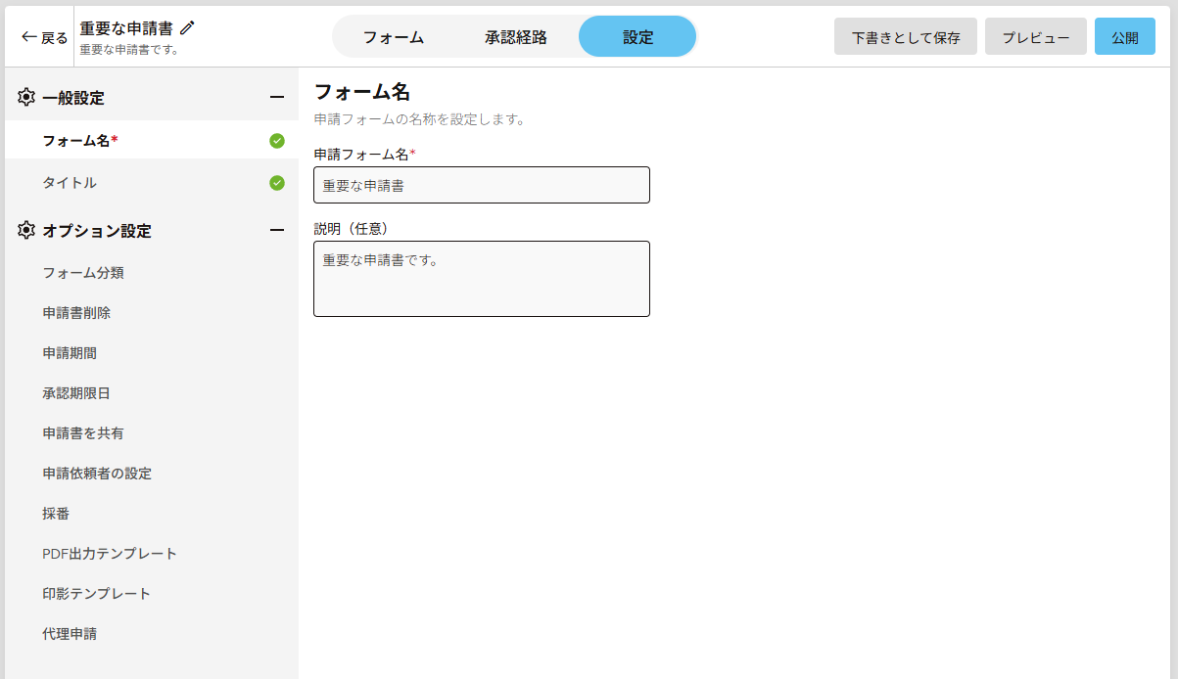Open タイトル settings in sidebar

152,183
